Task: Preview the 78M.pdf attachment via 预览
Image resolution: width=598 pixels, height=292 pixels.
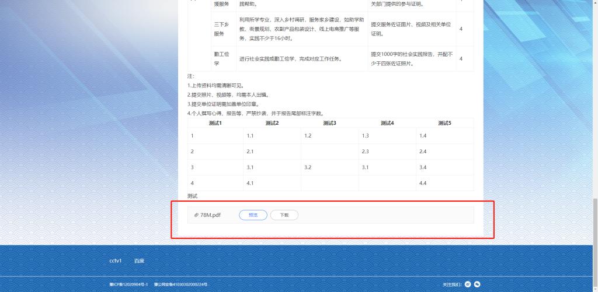Action: (253, 215)
